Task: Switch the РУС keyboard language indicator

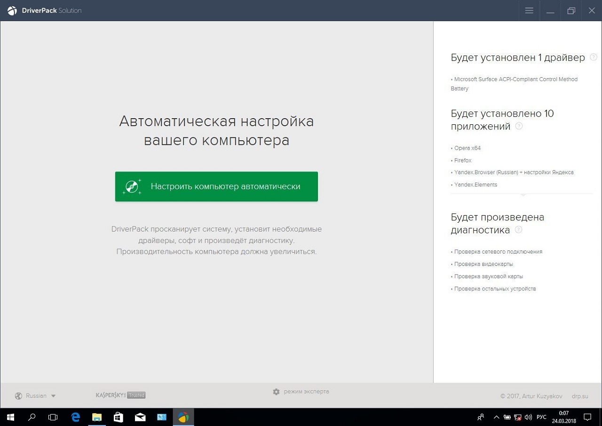Action: (x=541, y=417)
